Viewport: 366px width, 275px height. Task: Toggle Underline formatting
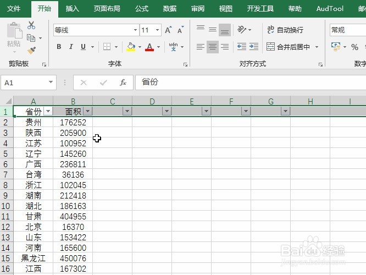pos(83,47)
